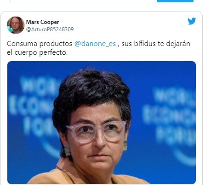Visit the @ArturoP85248309 handle link
Screen dimensions: 211x185
click(50, 29)
